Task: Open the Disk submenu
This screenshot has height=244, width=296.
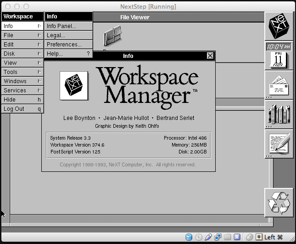Action: (x=22, y=54)
